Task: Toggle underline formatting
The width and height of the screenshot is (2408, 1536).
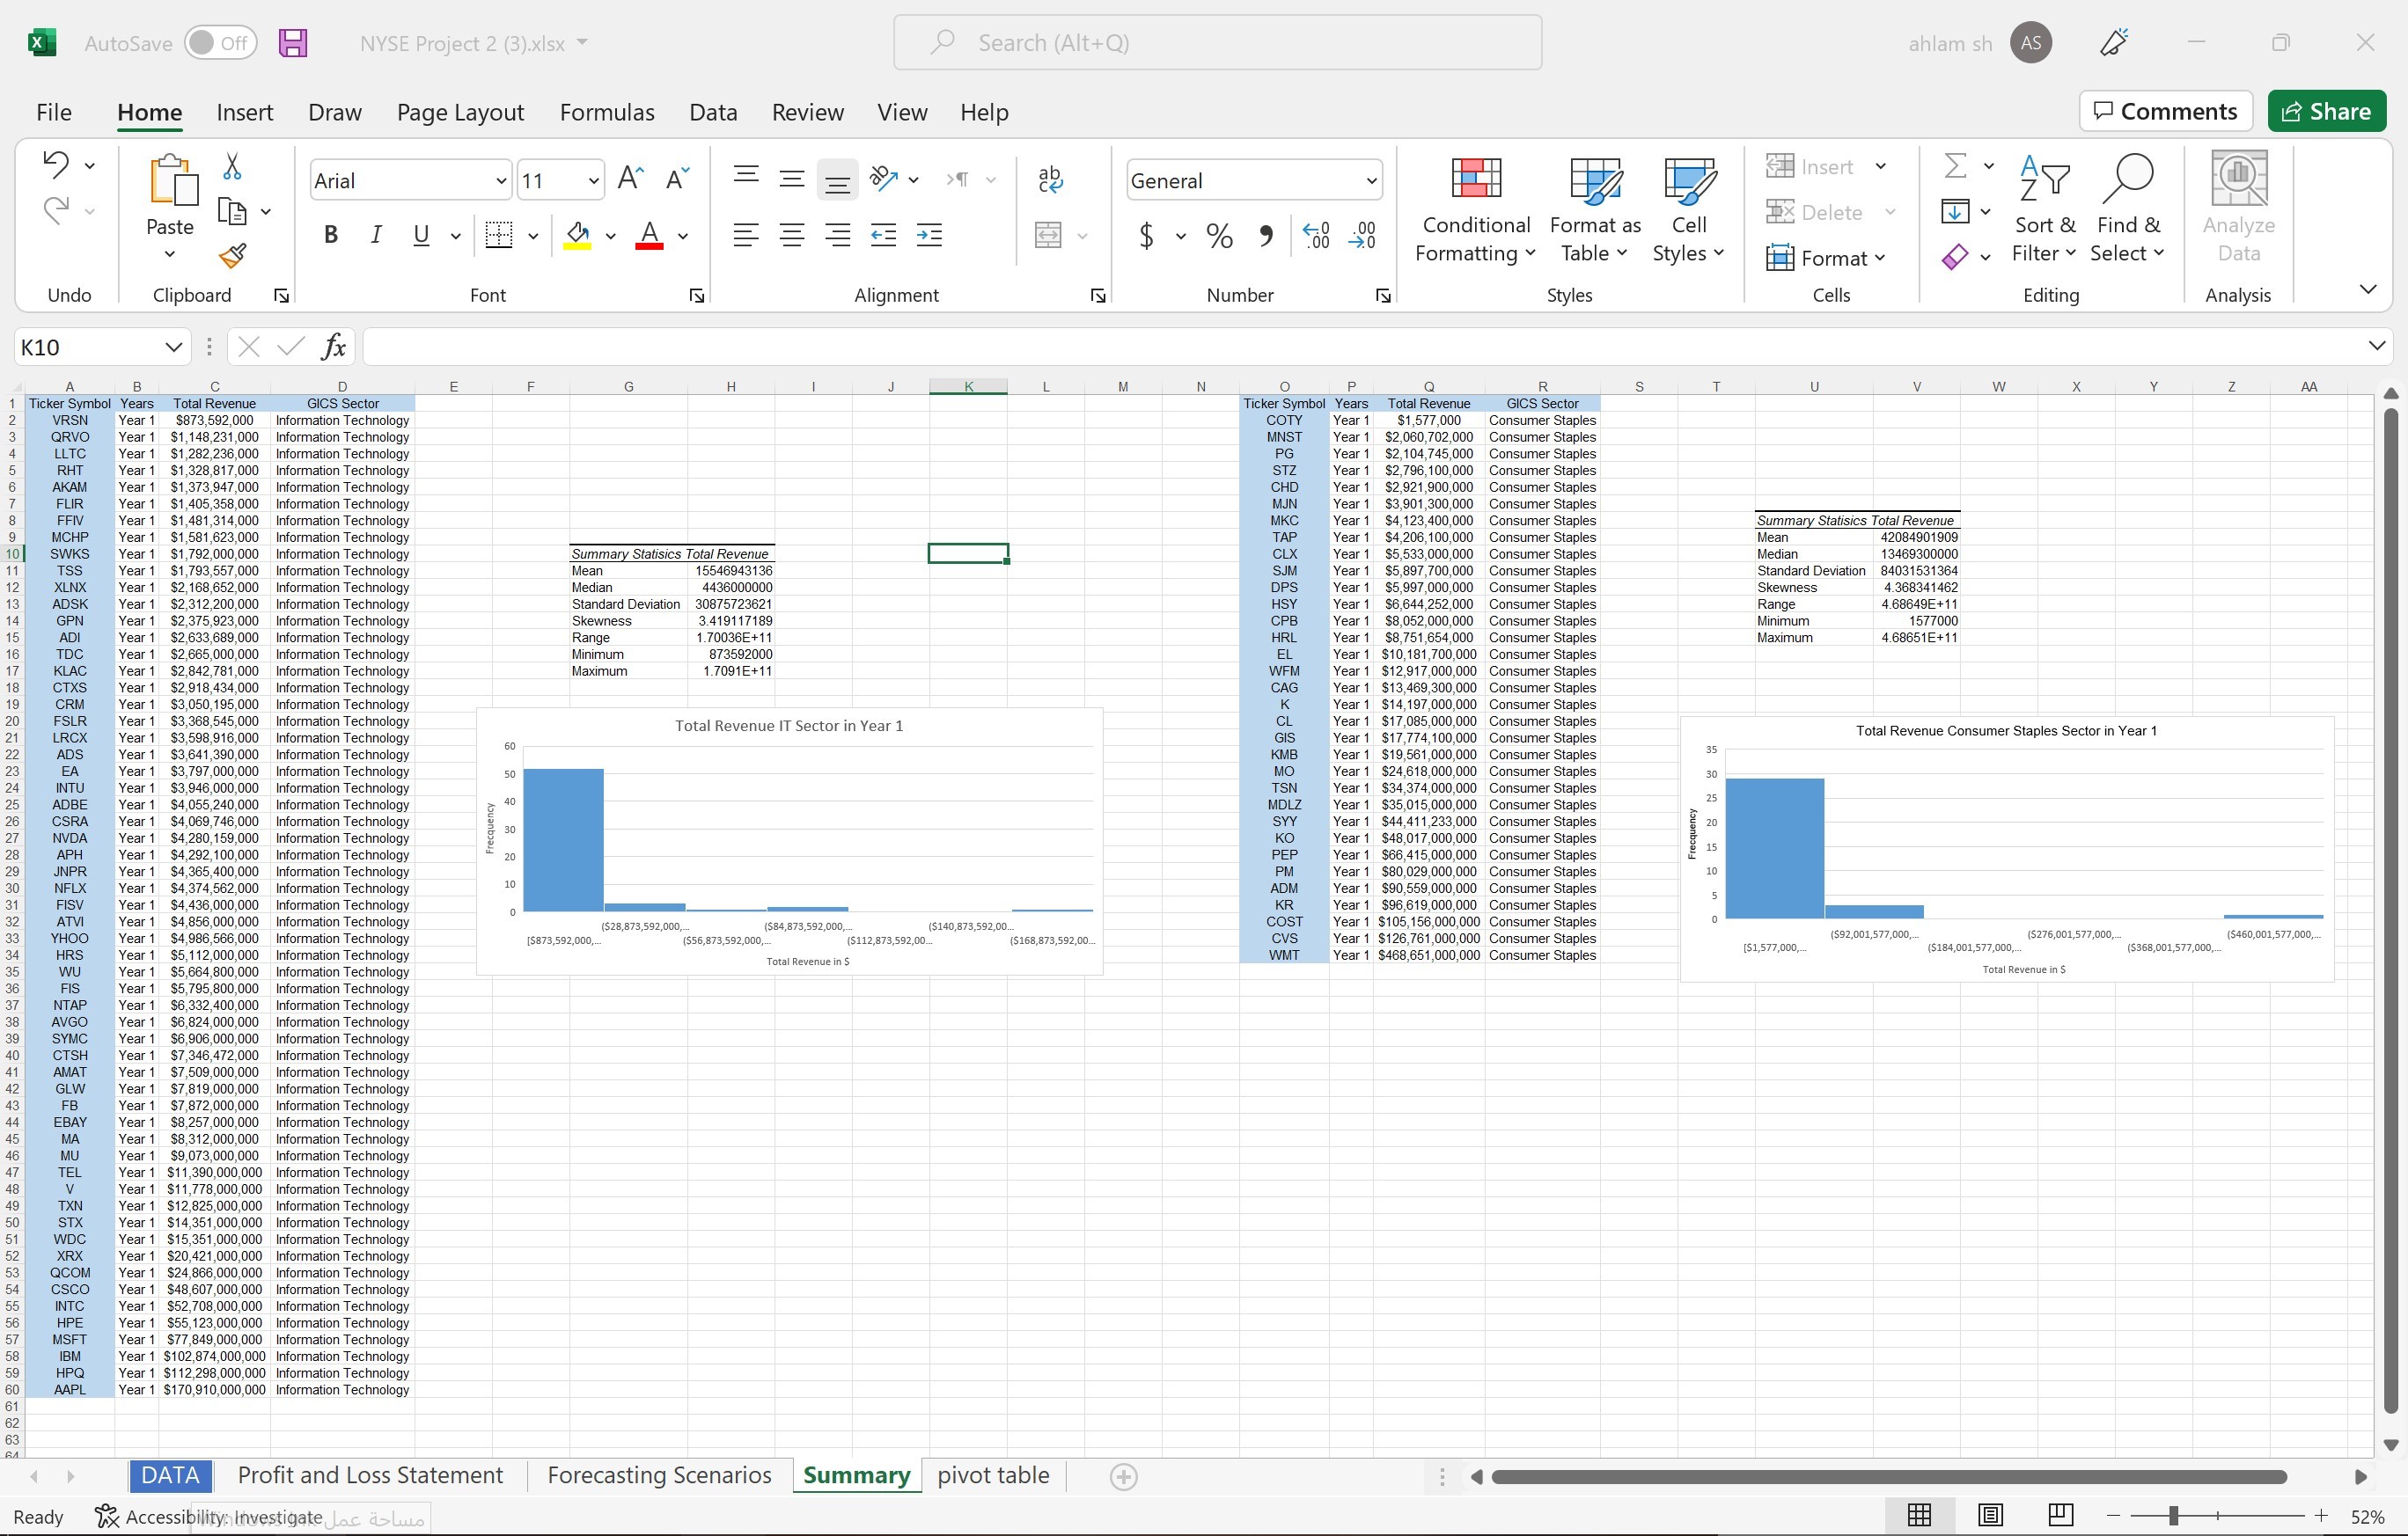Action: [x=420, y=235]
